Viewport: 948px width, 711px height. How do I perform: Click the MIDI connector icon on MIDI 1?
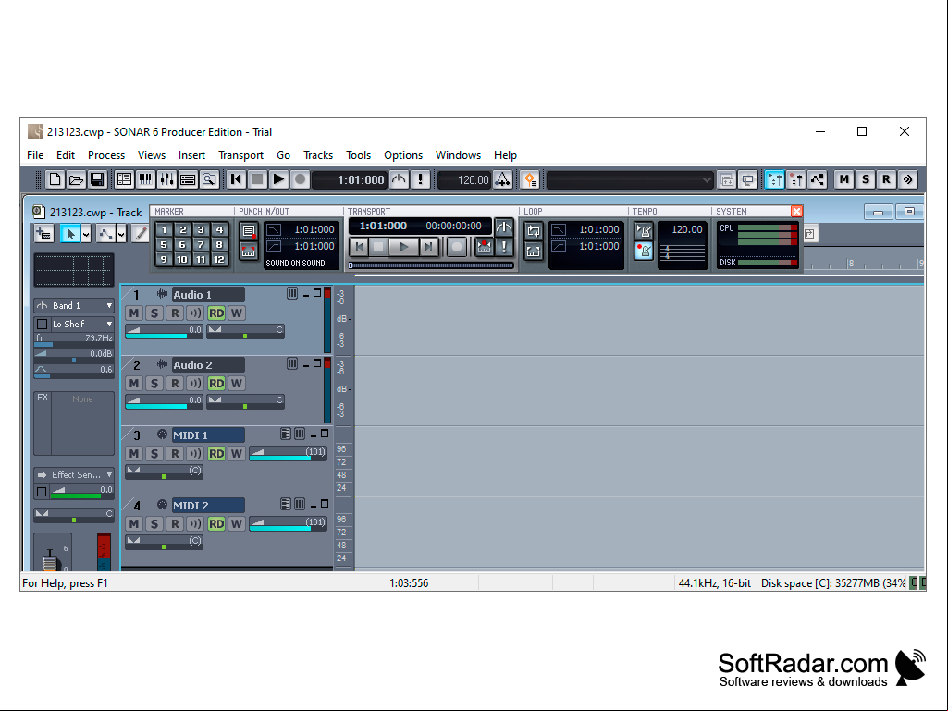tap(162, 435)
